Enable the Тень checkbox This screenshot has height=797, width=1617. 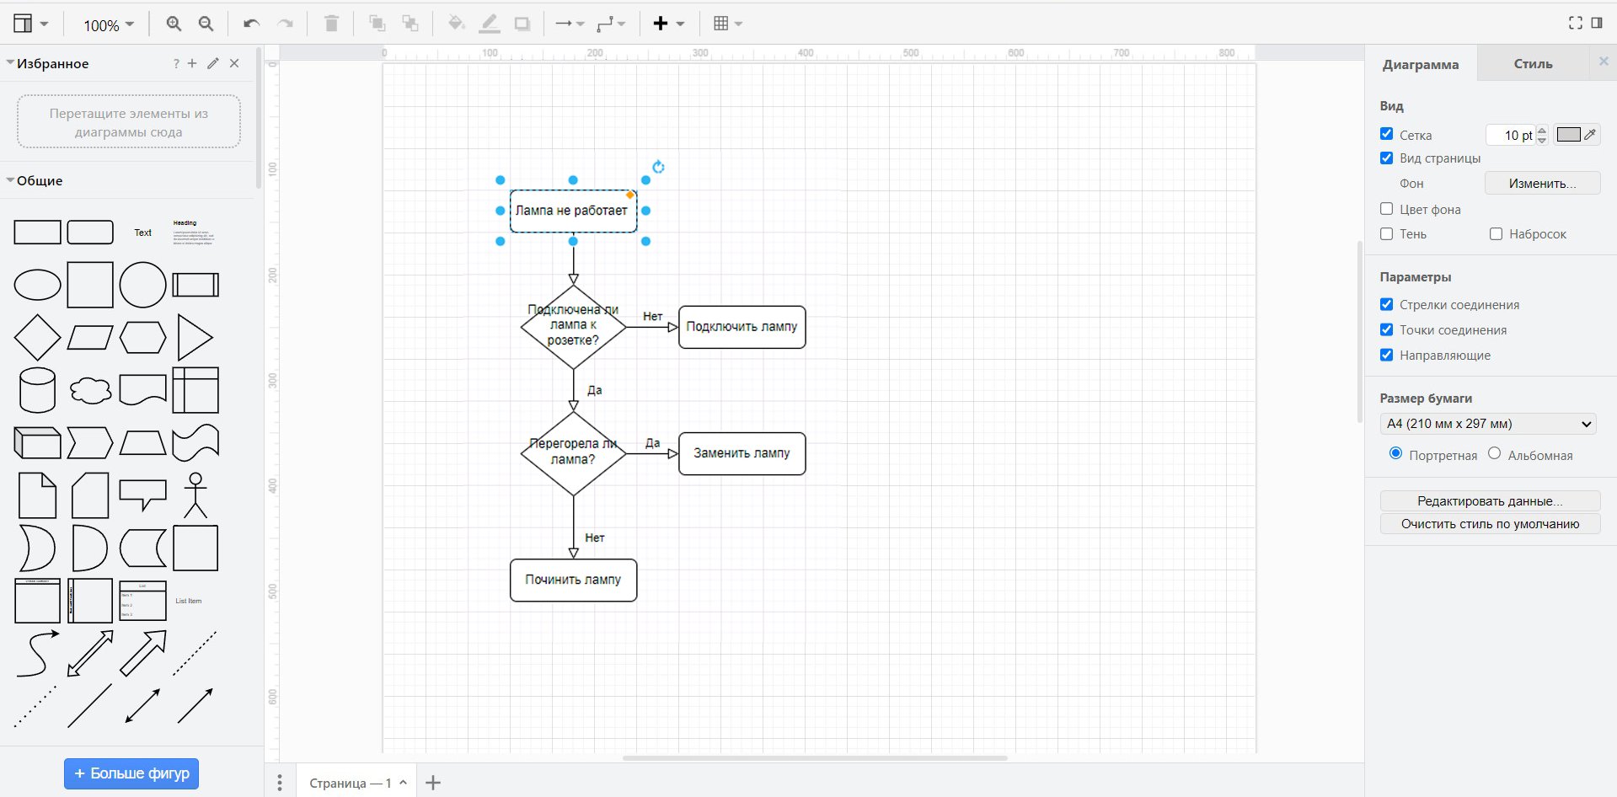pyautogui.click(x=1386, y=233)
